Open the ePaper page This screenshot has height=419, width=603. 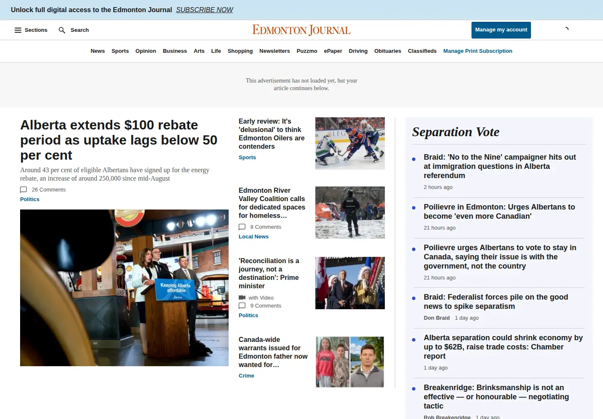[x=333, y=51]
